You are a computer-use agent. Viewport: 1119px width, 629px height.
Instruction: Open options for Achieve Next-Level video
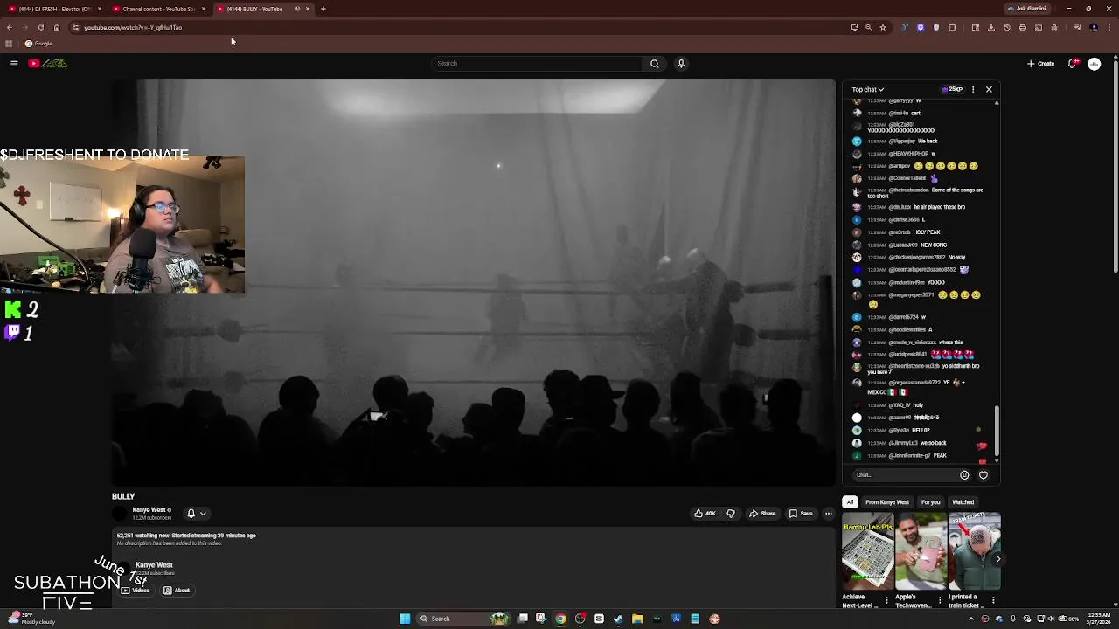pyautogui.click(x=886, y=600)
